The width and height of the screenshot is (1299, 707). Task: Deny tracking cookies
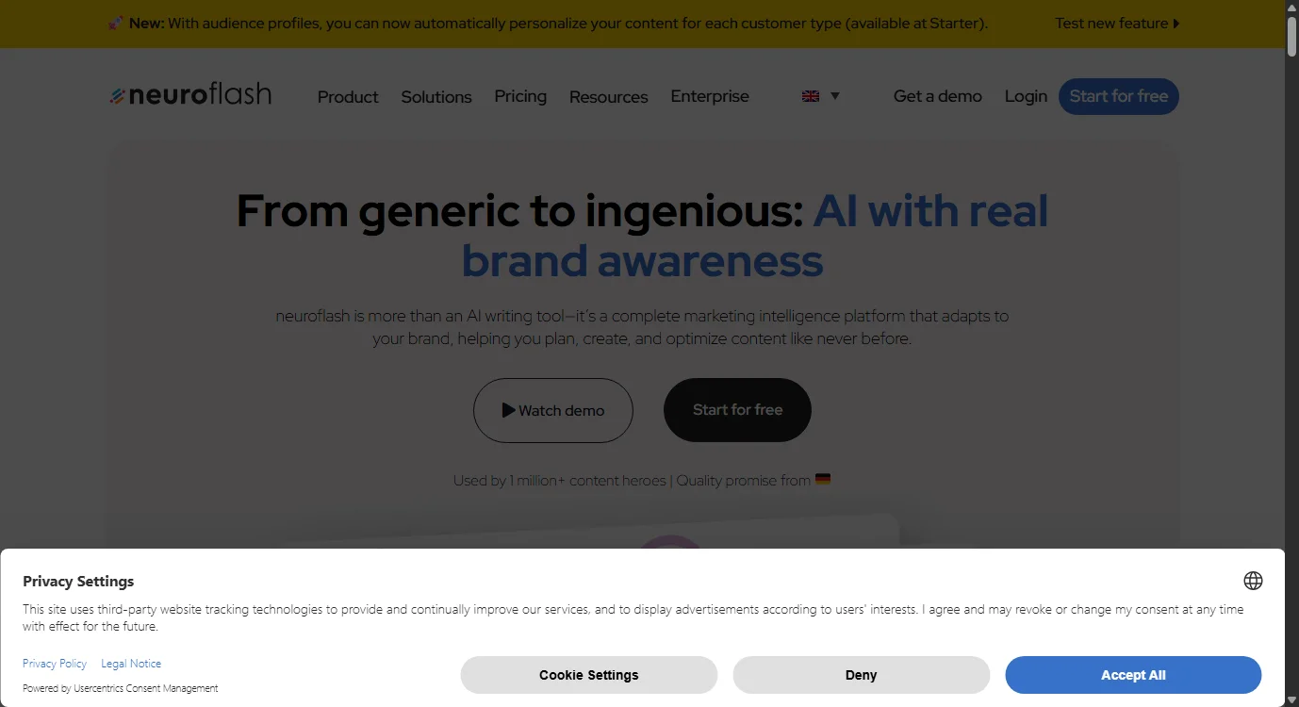[861, 675]
